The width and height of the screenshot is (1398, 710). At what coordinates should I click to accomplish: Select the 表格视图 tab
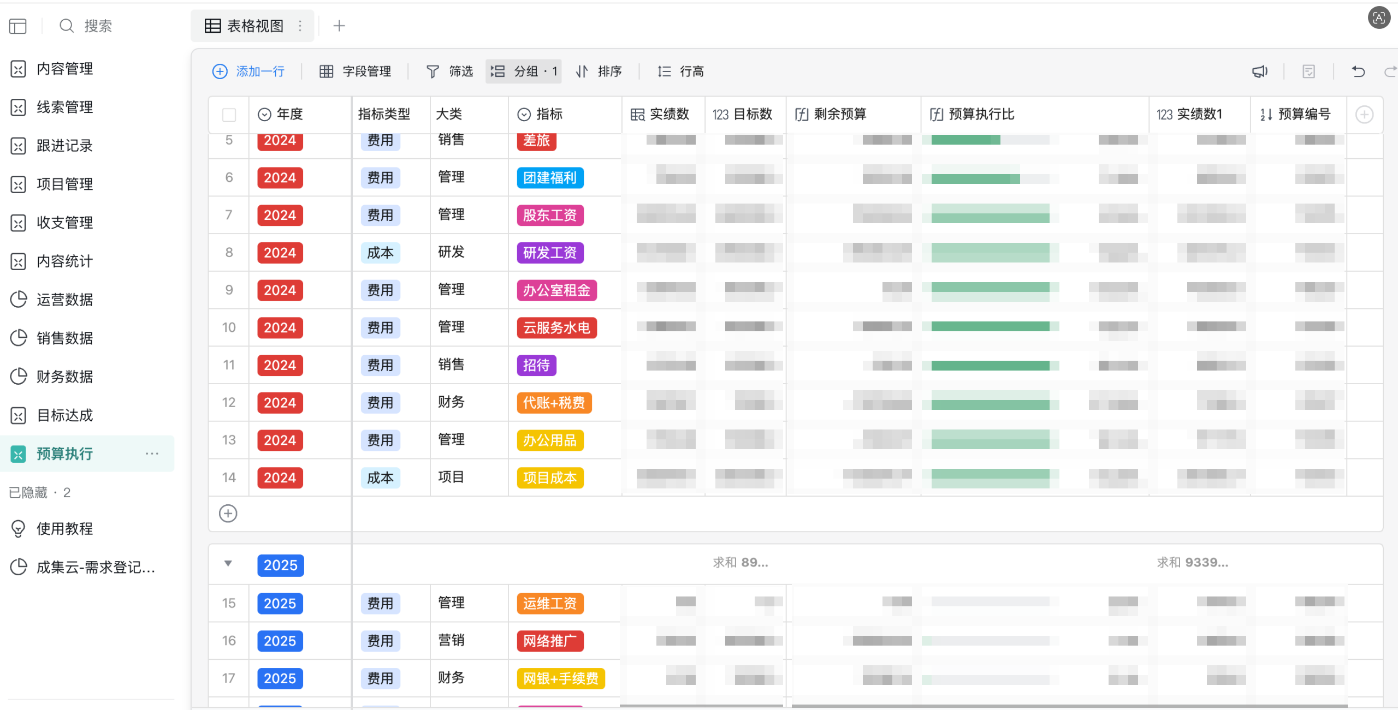[x=244, y=26]
